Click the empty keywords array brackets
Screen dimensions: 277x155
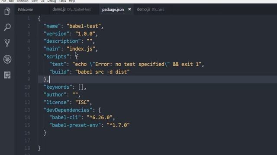pos(81,87)
